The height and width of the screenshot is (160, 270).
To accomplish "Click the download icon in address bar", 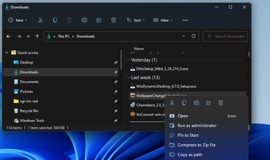I will (x=49, y=36).
